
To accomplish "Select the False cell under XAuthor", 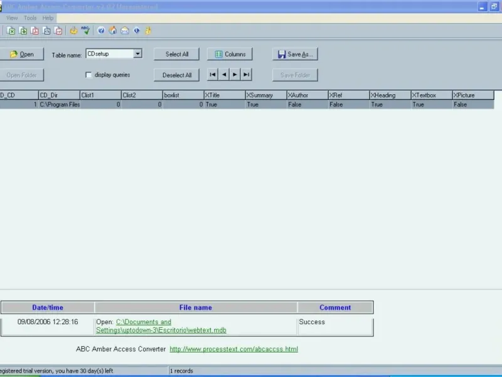I will click(x=307, y=104).
